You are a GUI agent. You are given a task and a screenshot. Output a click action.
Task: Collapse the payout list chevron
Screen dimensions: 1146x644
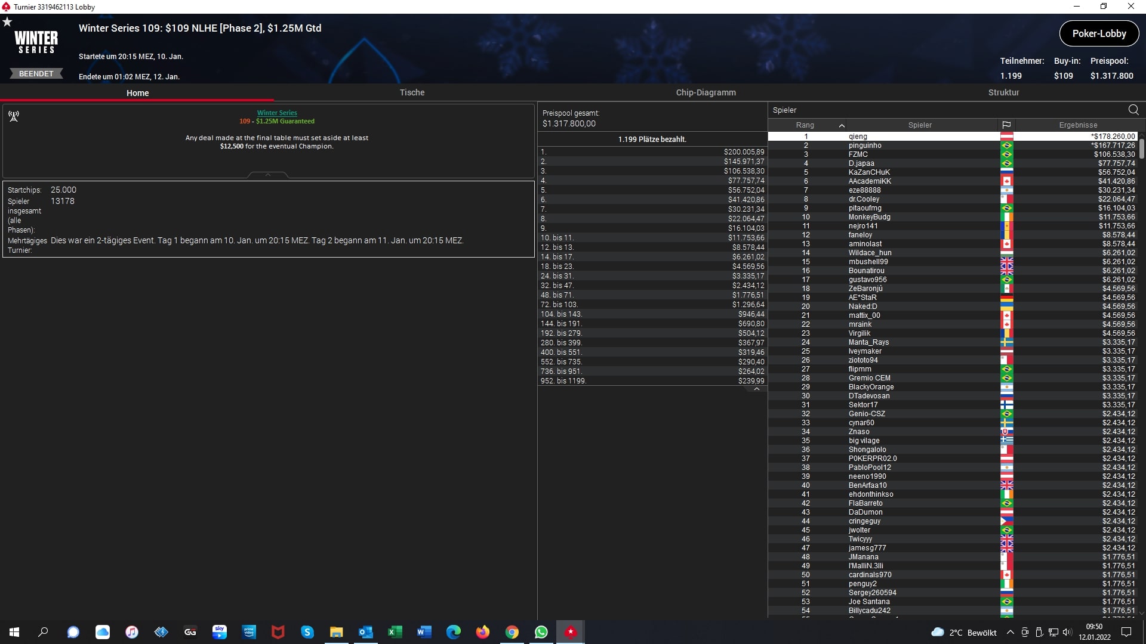coord(756,389)
